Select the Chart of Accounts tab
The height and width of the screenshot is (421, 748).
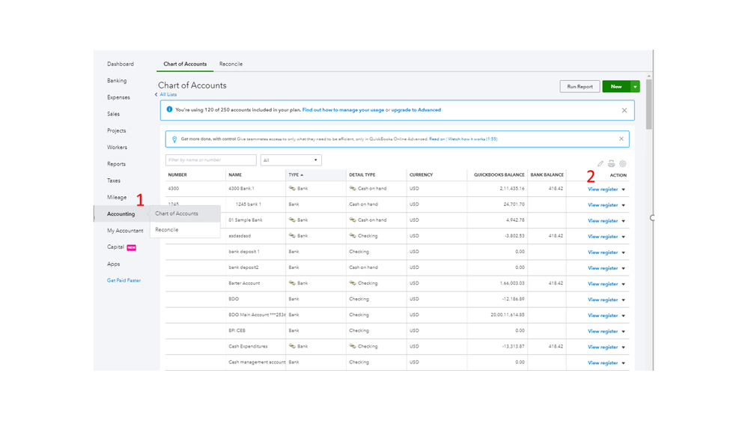point(185,64)
